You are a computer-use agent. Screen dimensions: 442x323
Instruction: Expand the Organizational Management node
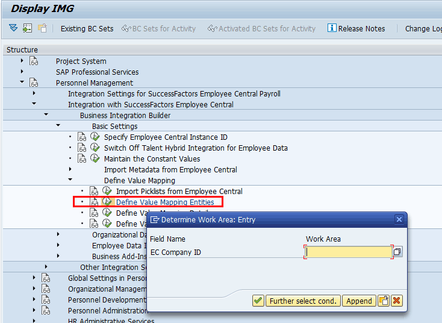coord(34,288)
